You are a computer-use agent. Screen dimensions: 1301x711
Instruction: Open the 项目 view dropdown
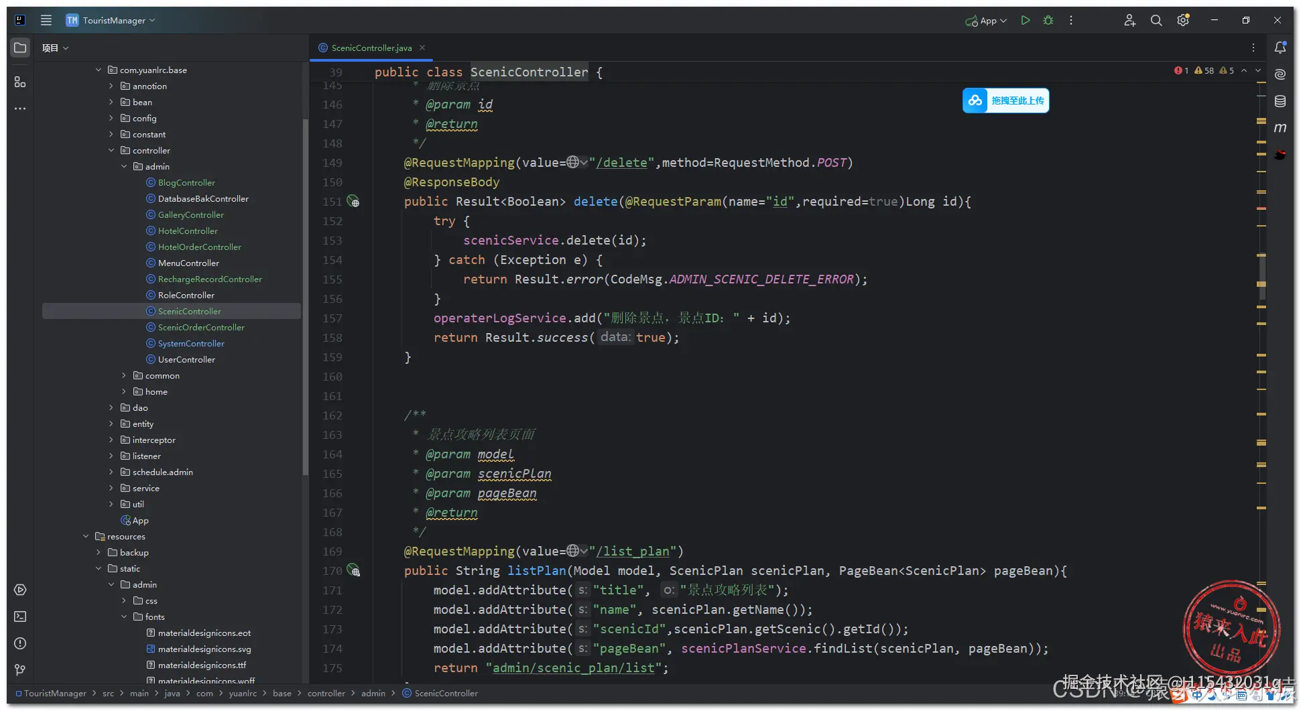[x=56, y=48]
